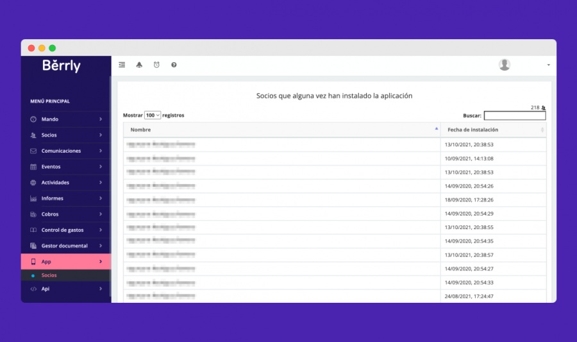Viewport: 577px width, 342px height.
Task: Expand the Mando menu chevron
Action: pyautogui.click(x=101, y=119)
